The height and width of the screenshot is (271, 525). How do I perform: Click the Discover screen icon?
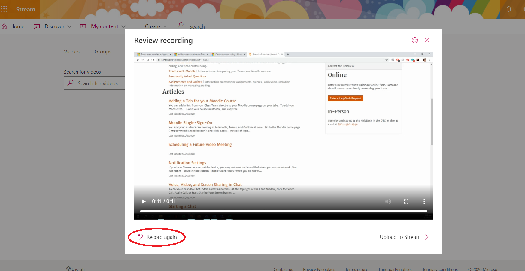point(36,26)
